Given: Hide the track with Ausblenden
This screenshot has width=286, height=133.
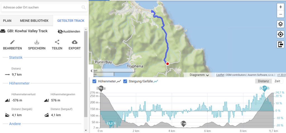Looking at the screenshot, I should coord(69,32).
